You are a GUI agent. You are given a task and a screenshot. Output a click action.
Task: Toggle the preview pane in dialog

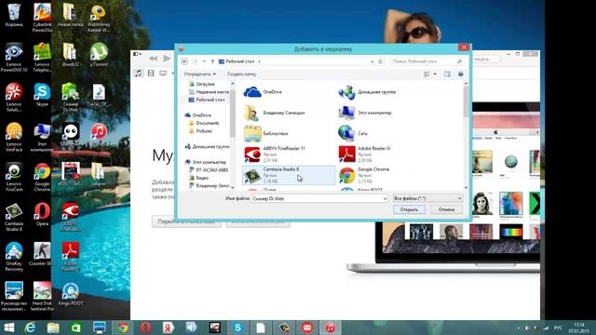point(447,74)
